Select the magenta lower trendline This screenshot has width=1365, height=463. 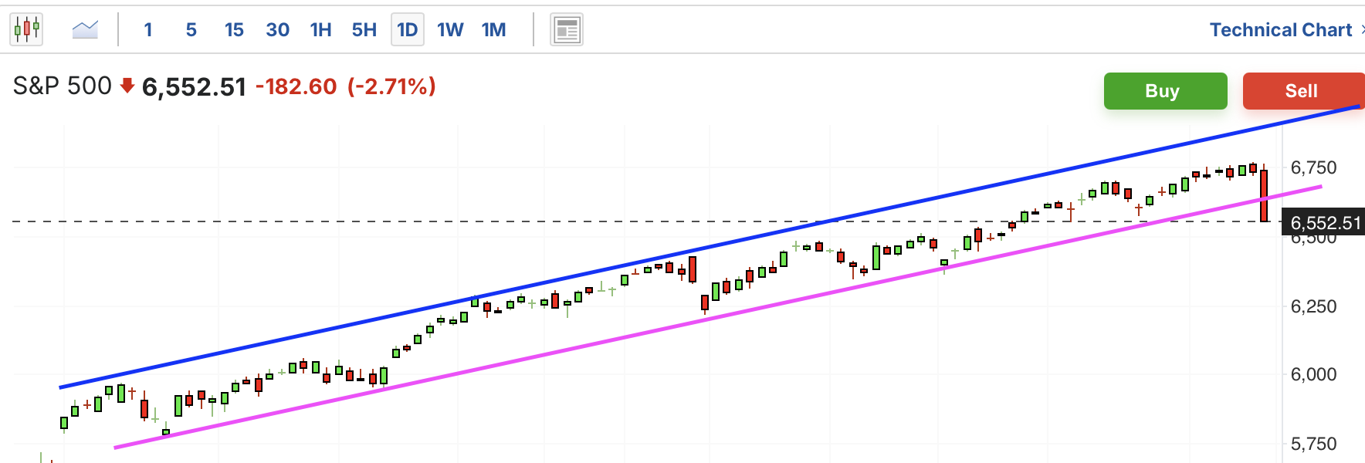click(718, 317)
